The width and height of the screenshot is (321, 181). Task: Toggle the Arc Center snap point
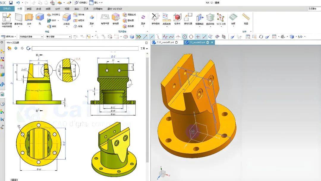tap(185, 37)
